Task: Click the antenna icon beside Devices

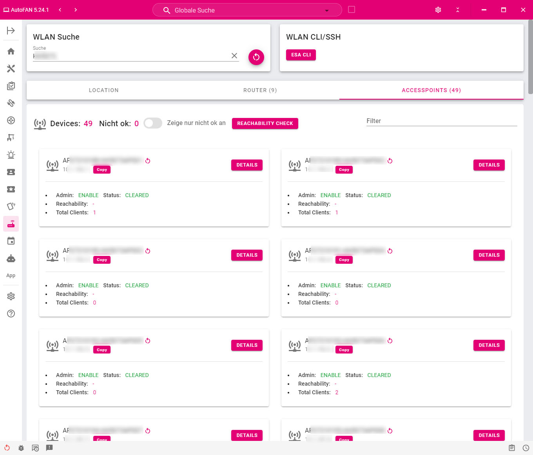Action: pyautogui.click(x=40, y=124)
